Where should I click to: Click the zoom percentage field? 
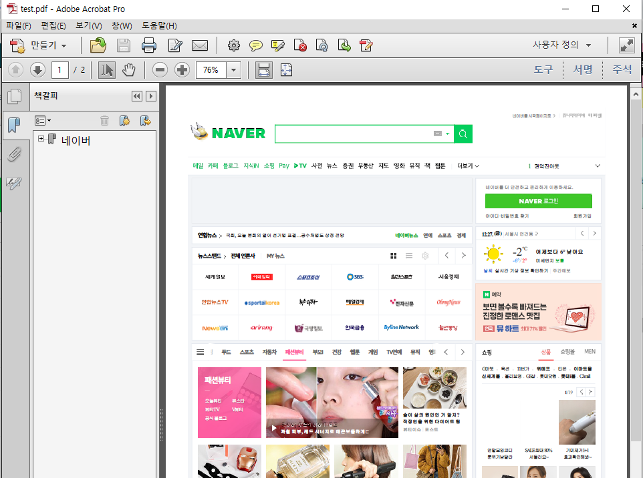click(x=212, y=70)
